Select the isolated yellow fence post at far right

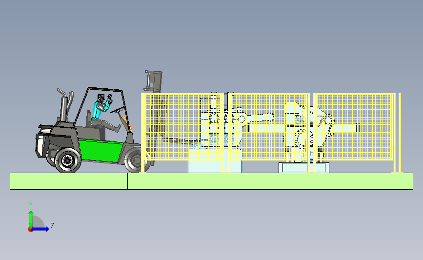400,132
